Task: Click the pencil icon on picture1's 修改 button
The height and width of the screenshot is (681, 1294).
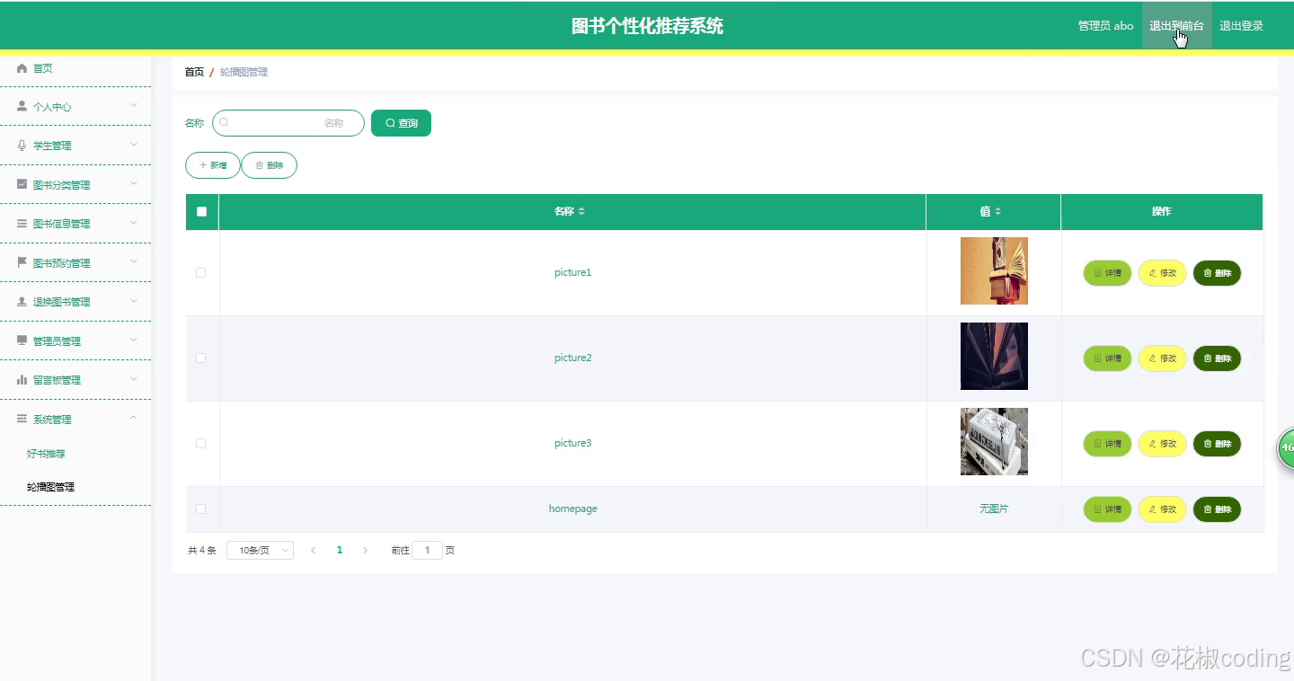Action: click(1151, 273)
